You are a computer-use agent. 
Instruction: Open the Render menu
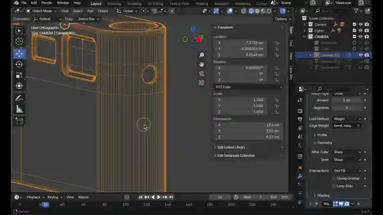[47, 3]
